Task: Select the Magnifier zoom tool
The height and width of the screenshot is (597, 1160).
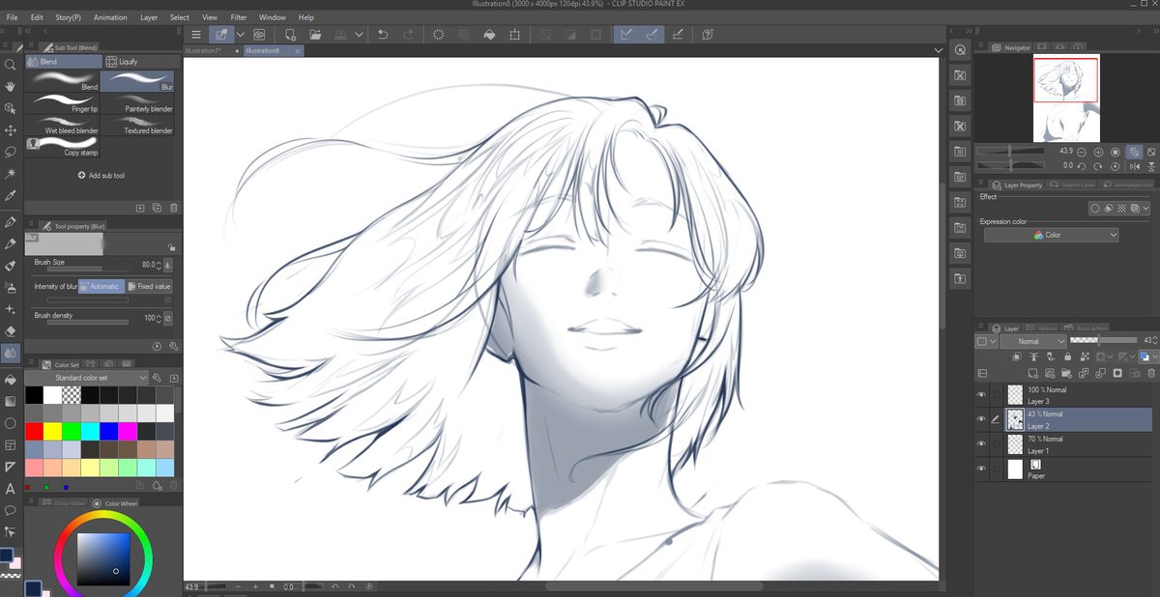Action: (10, 65)
